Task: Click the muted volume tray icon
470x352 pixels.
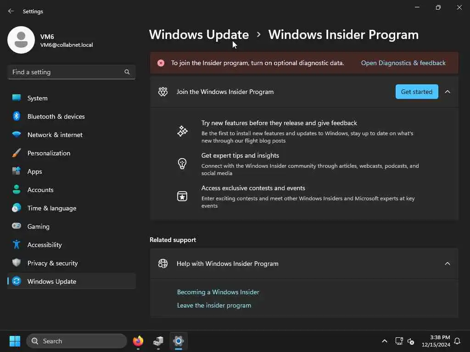Action: [411, 341]
